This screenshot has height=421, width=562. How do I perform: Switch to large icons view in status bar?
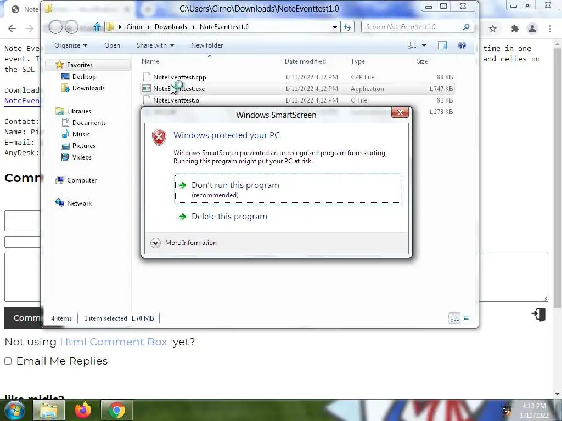coord(467,318)
